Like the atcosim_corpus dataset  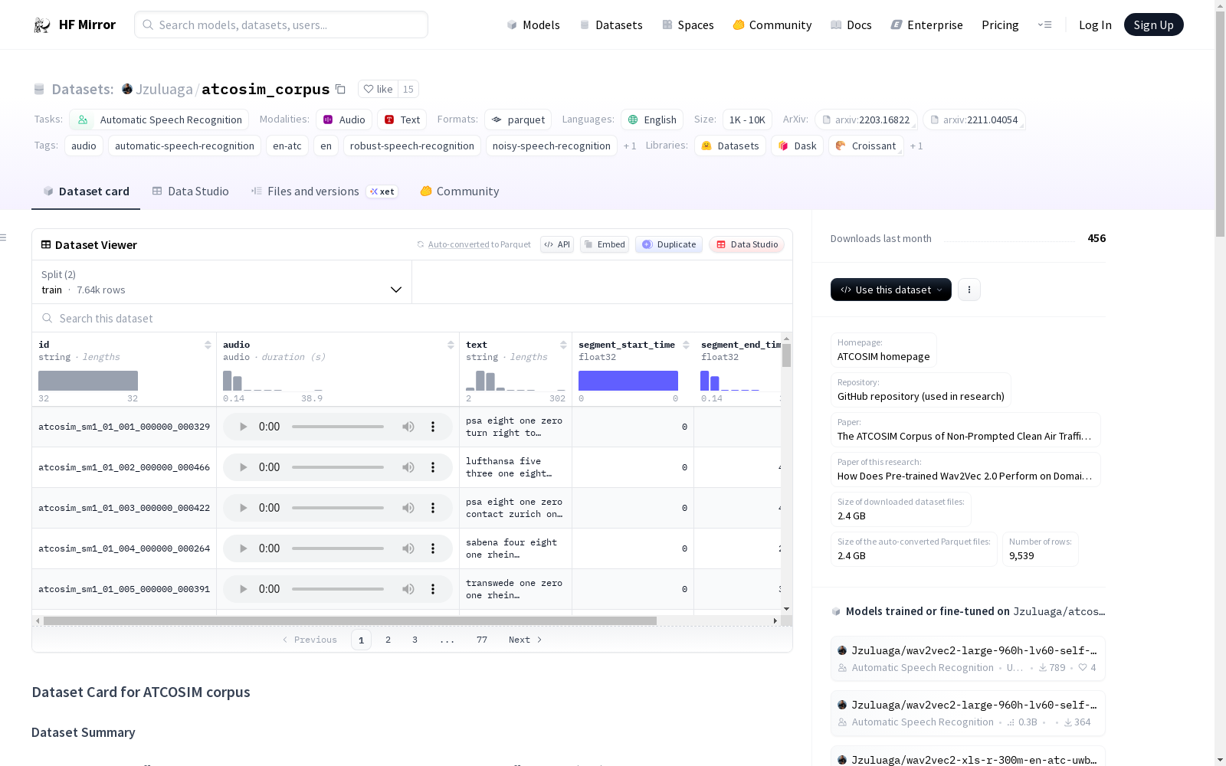pos(378,89)
